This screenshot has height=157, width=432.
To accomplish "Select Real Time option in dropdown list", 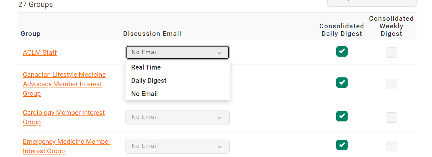I will click(146, 67).
